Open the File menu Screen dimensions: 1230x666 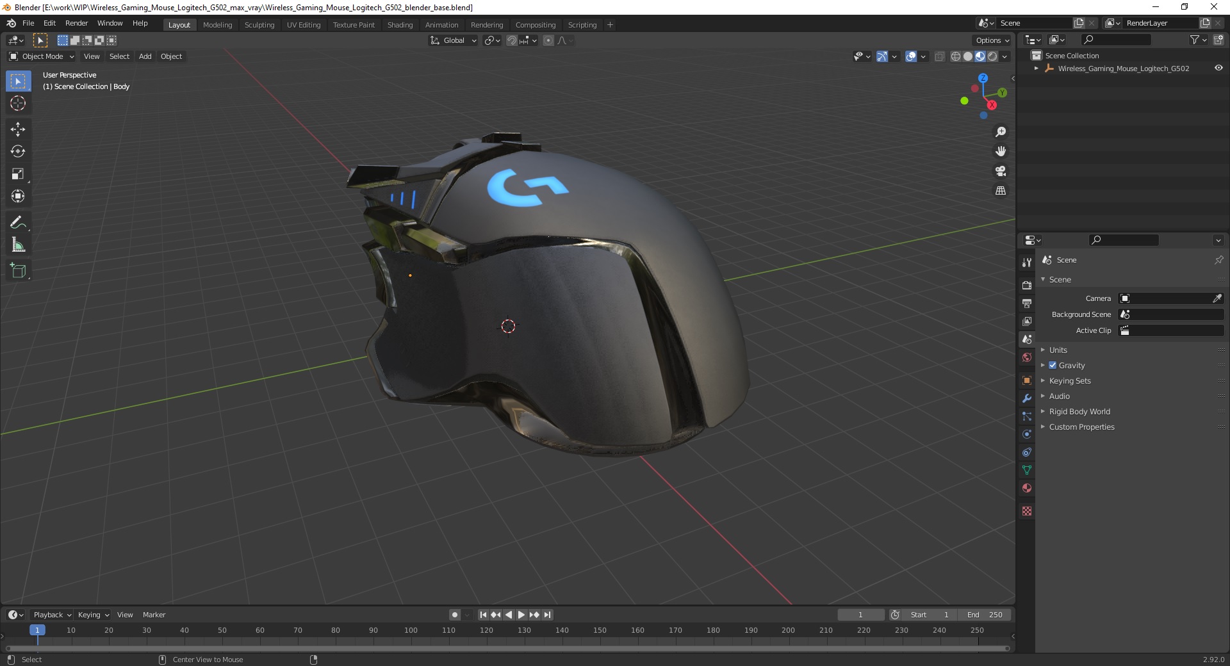pyautogui.click(x=28, y=23)
